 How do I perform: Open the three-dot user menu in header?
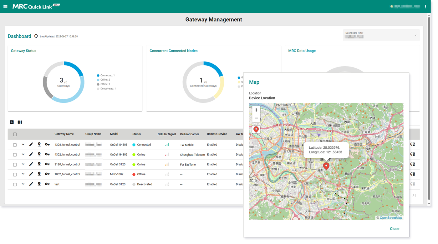click(x=425, y=7)
